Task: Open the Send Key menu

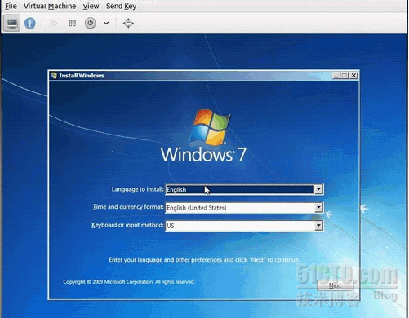Action: click(121, 6)
